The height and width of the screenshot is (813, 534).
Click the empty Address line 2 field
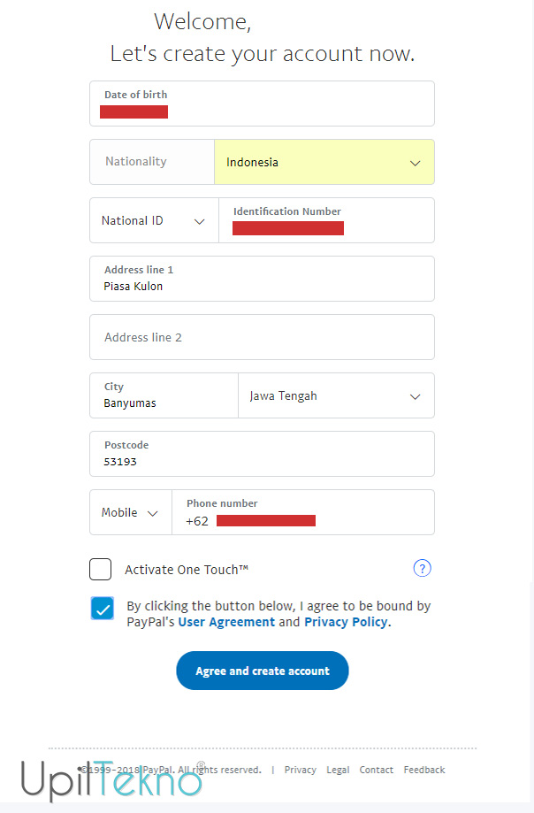click(x=262, y=337)
